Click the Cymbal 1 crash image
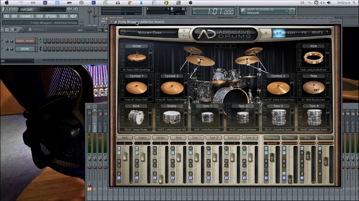359x201 pixels. (x=137, y=88)
